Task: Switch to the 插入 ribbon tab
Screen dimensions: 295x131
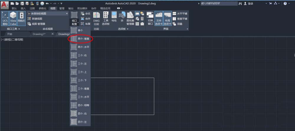Action: point(23,9)
